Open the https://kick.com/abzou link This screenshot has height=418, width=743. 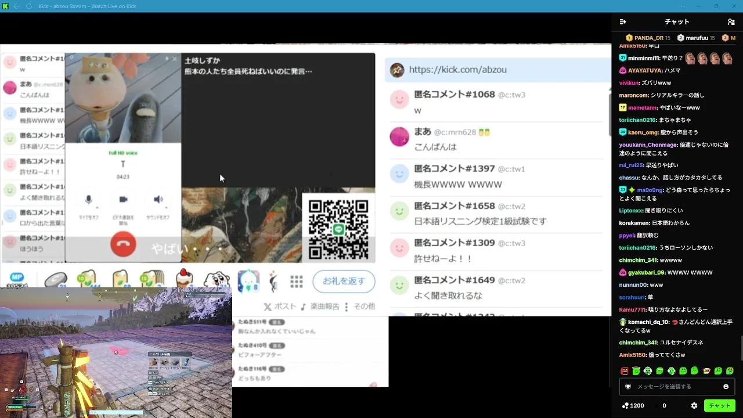[458, 70]
